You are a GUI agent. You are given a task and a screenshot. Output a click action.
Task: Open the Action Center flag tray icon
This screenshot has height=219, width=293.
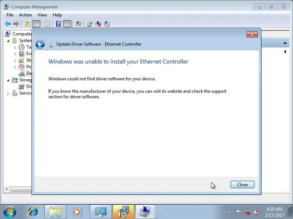click(238, 212)
